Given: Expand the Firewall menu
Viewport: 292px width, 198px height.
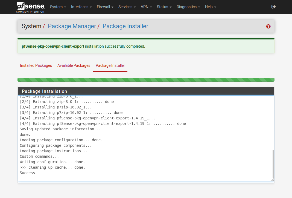Looking at the screenshot, I should tap(105, 7).
